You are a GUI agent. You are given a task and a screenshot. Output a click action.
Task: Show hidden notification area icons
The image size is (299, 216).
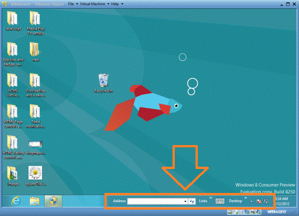pyautogui.click(x=252, y=201)
